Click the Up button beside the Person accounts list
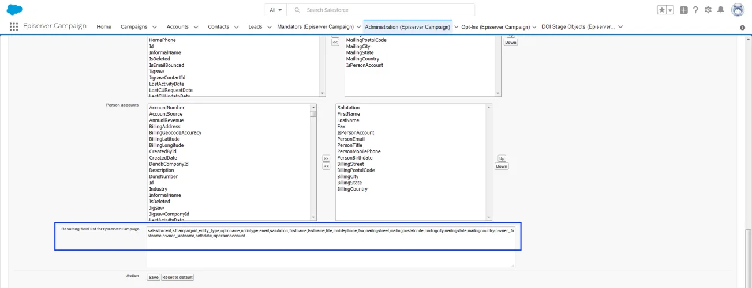 [x=502, y=158]
